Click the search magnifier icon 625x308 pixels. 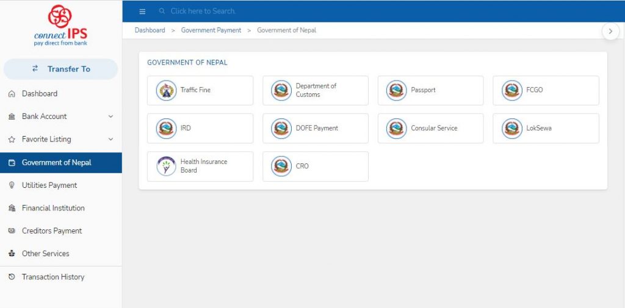pyautogui.click(x=162, y=11)
